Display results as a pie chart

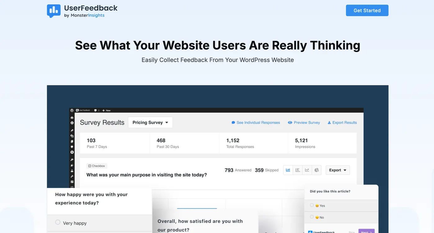317,170
